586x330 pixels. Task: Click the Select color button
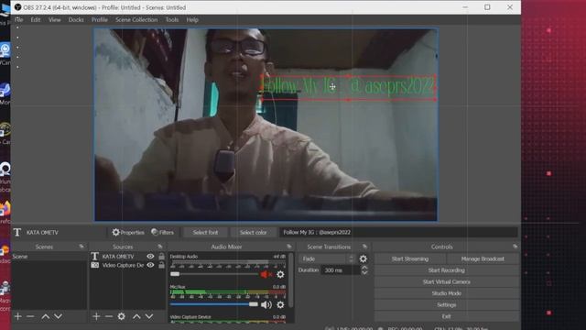tap(253, 232)
